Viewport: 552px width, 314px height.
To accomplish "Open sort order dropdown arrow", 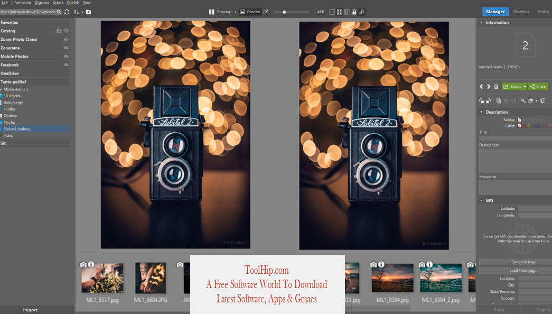I will click(x=82, y=12).
